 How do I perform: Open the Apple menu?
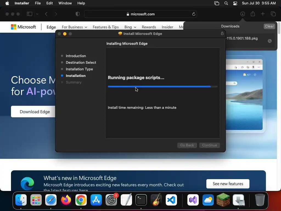coord(7,3)
